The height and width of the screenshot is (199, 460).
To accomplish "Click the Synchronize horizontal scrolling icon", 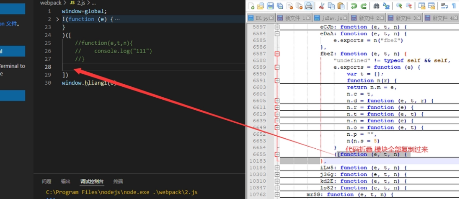I will point(431,5).
